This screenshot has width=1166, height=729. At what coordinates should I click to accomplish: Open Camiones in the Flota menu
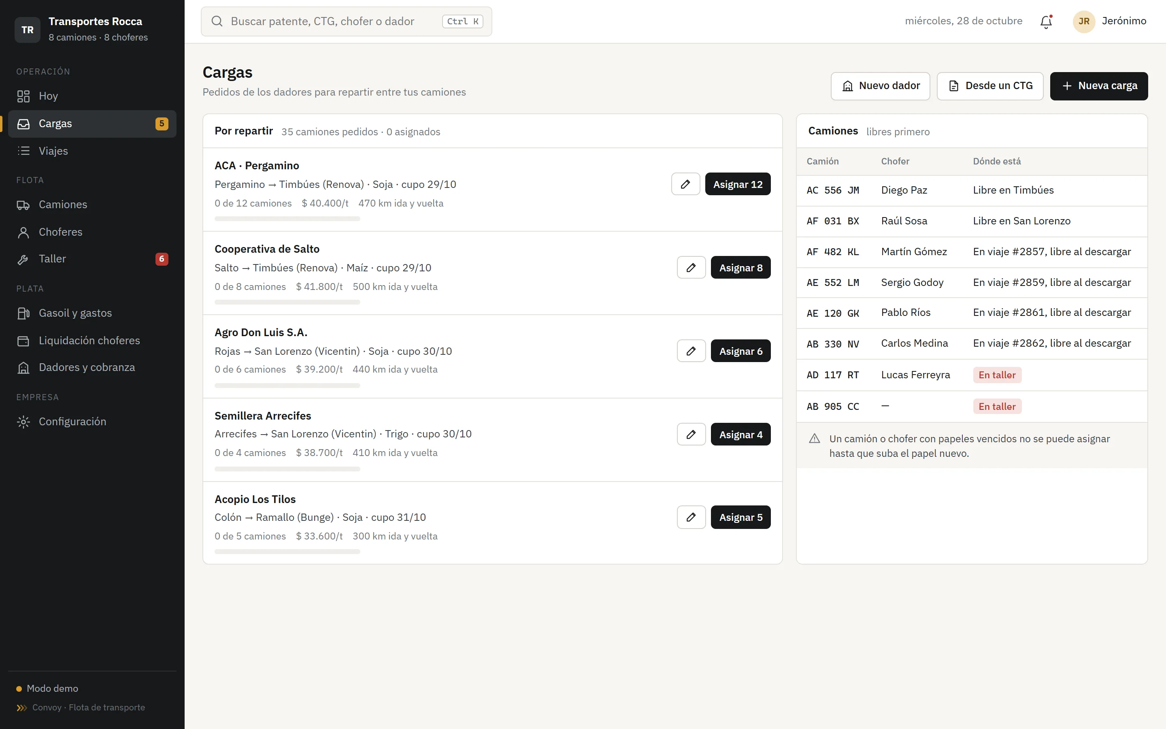coord(92,205)
